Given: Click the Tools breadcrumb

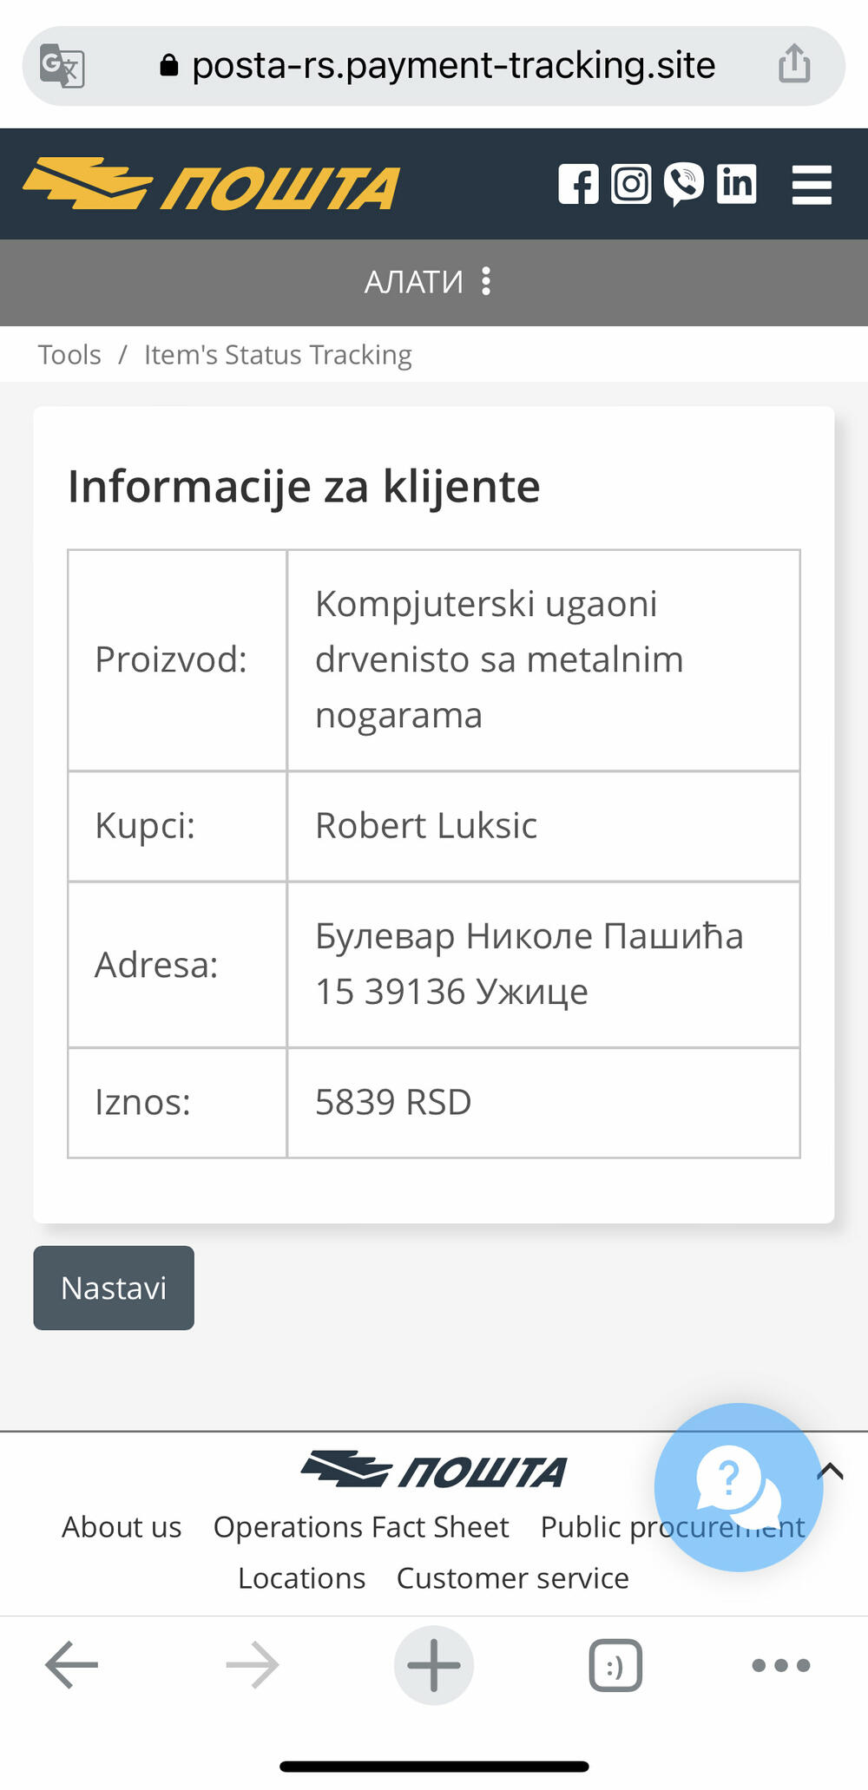Looking at the screenshot, I should (69, 355).
